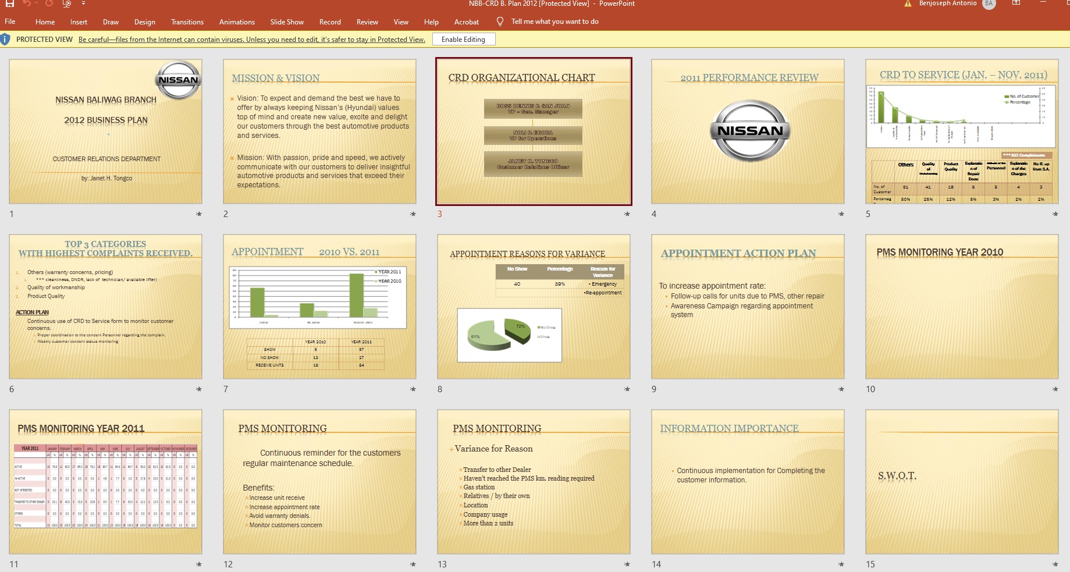
Task: Open the File menu
Action: tap(10, 22)
